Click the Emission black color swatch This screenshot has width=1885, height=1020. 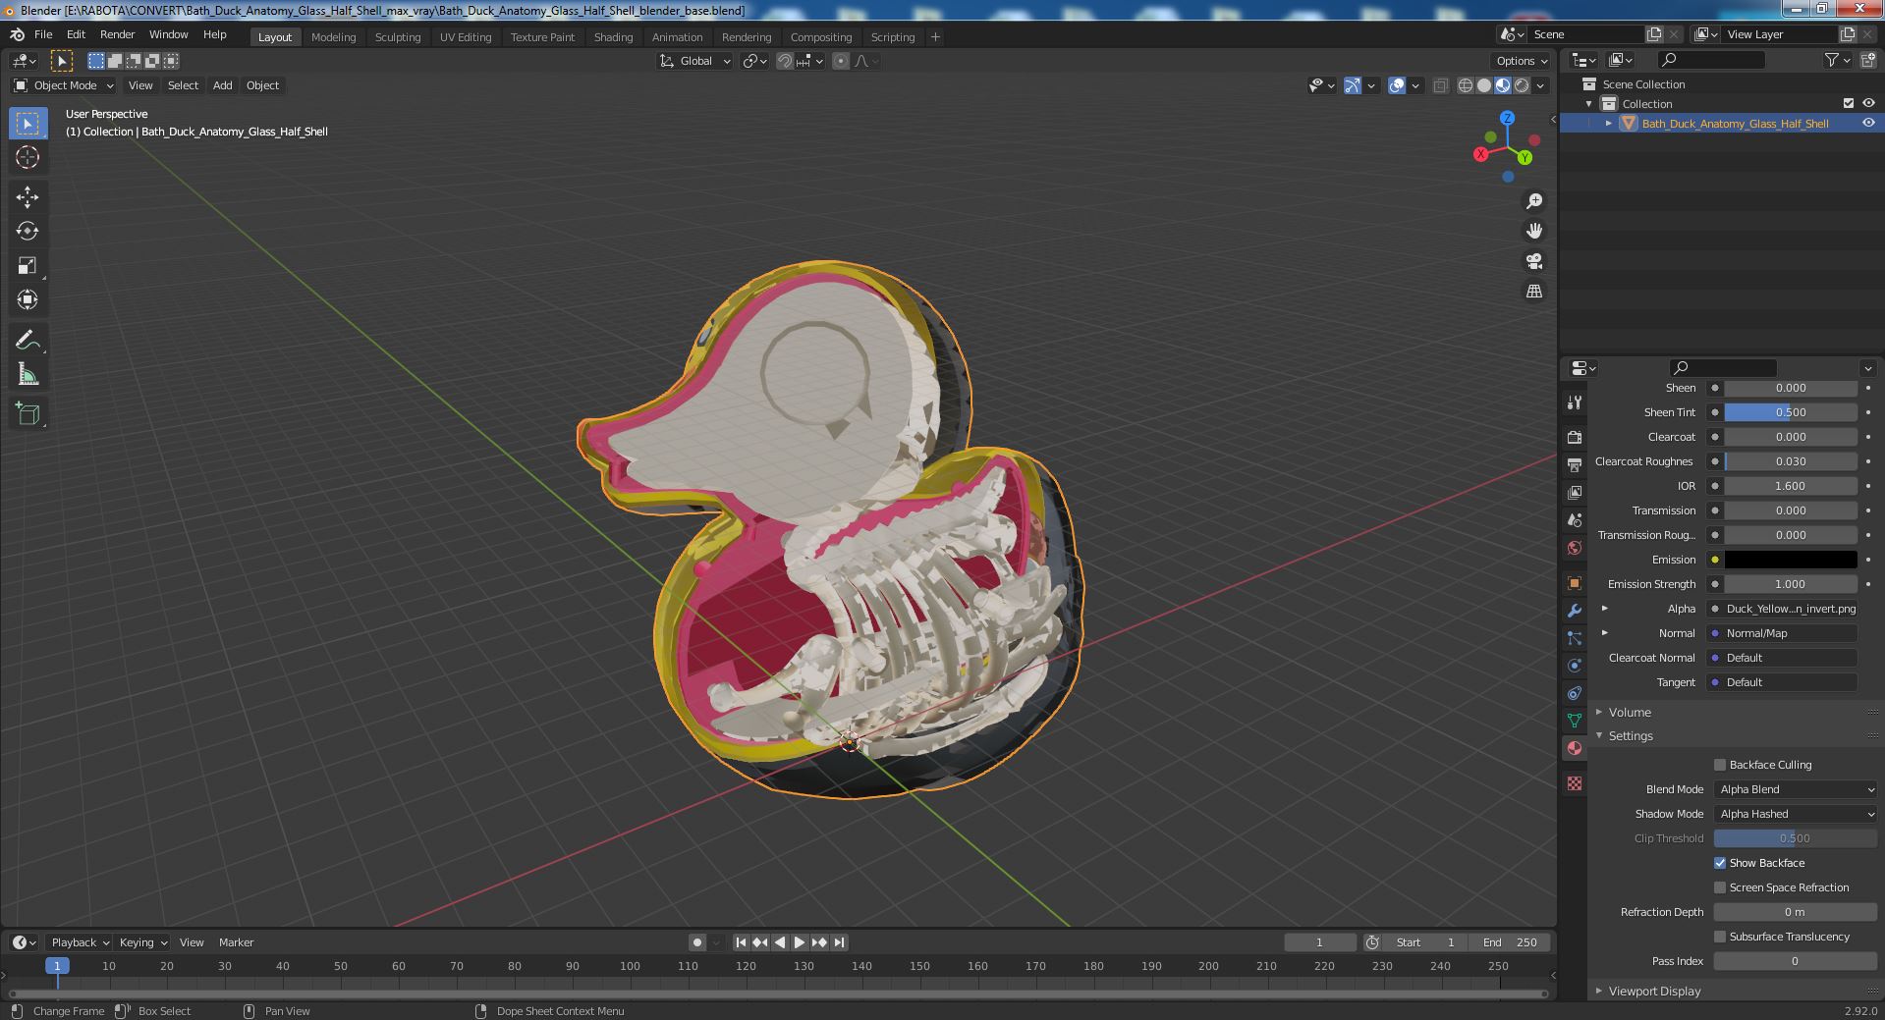(1791, 560)
